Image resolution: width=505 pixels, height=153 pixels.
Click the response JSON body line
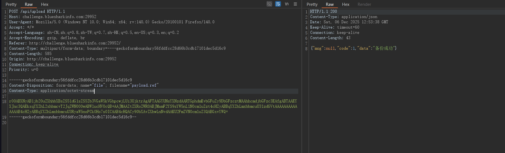click(353, 48)
